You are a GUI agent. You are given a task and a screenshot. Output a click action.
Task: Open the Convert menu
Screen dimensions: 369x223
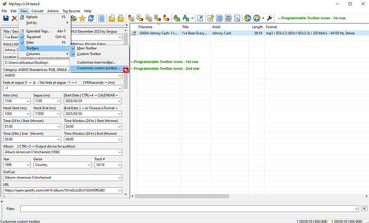(37, 11)
